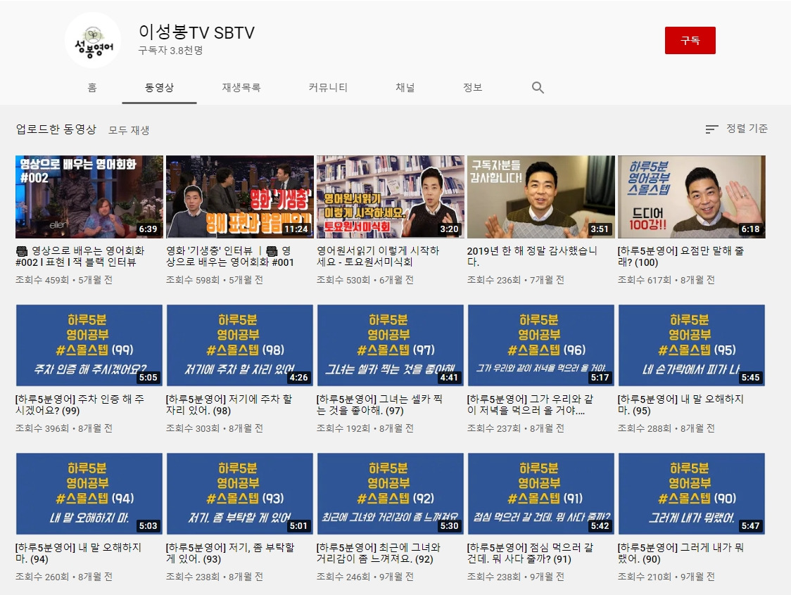Click the channel name 이성봉TV SBTV

pyautogui.click(x=196, y=32)
